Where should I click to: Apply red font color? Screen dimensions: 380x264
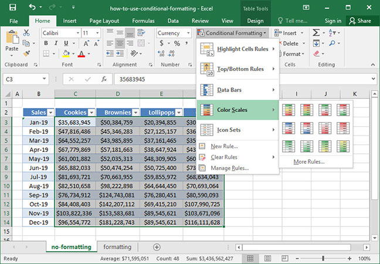(x=82, y=53)
